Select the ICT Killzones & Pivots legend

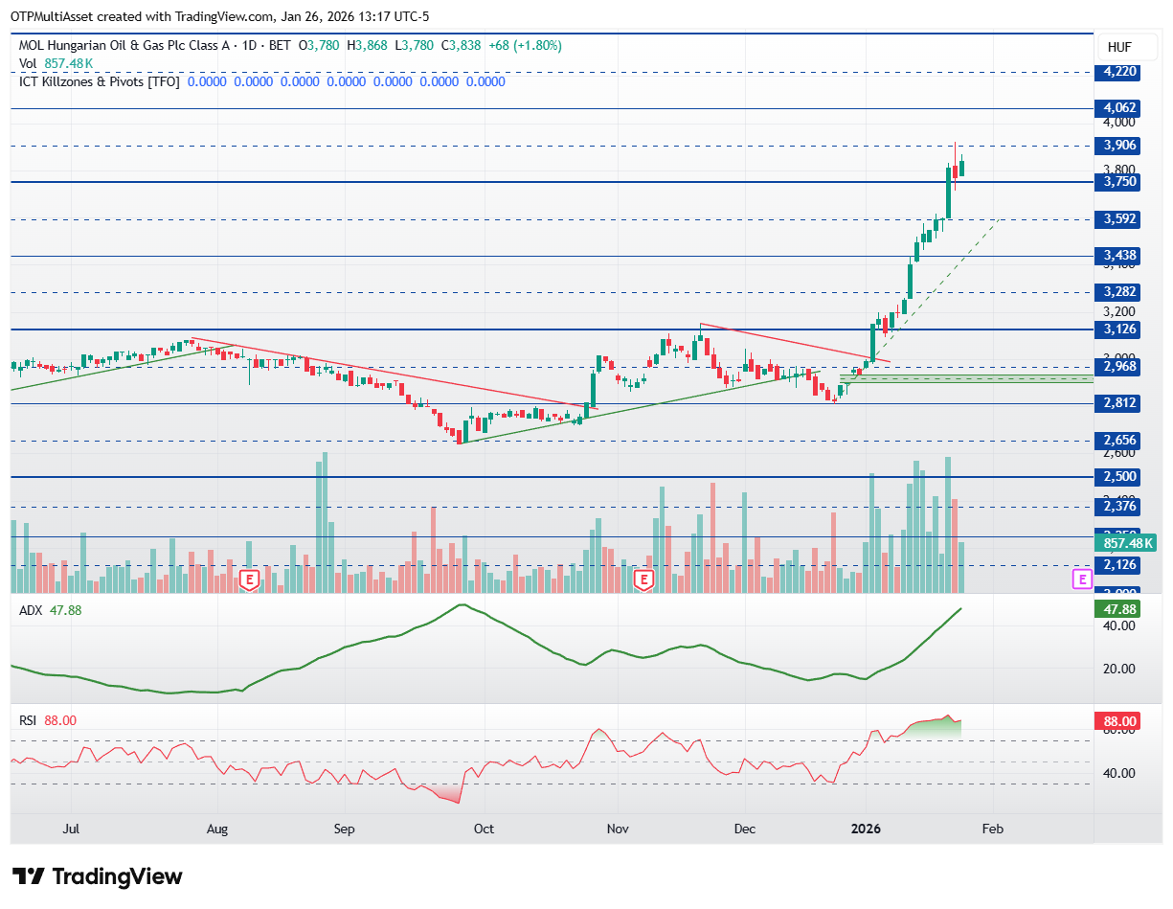pos(100,81)
